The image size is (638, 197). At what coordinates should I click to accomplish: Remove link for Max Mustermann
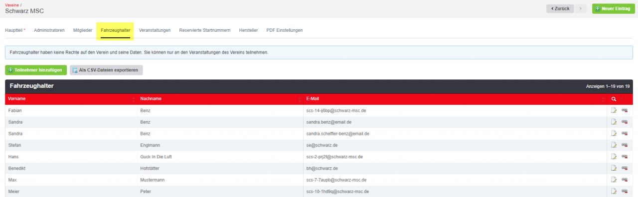pyautogui.click(x=625, y=180)
